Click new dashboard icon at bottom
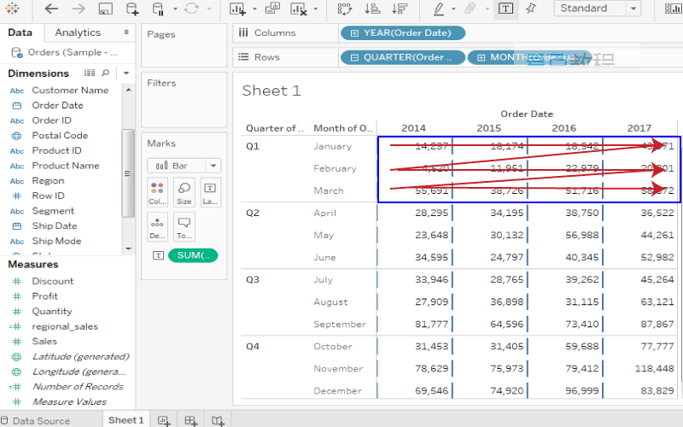The image size is (683, 427). tap(190, 420)
